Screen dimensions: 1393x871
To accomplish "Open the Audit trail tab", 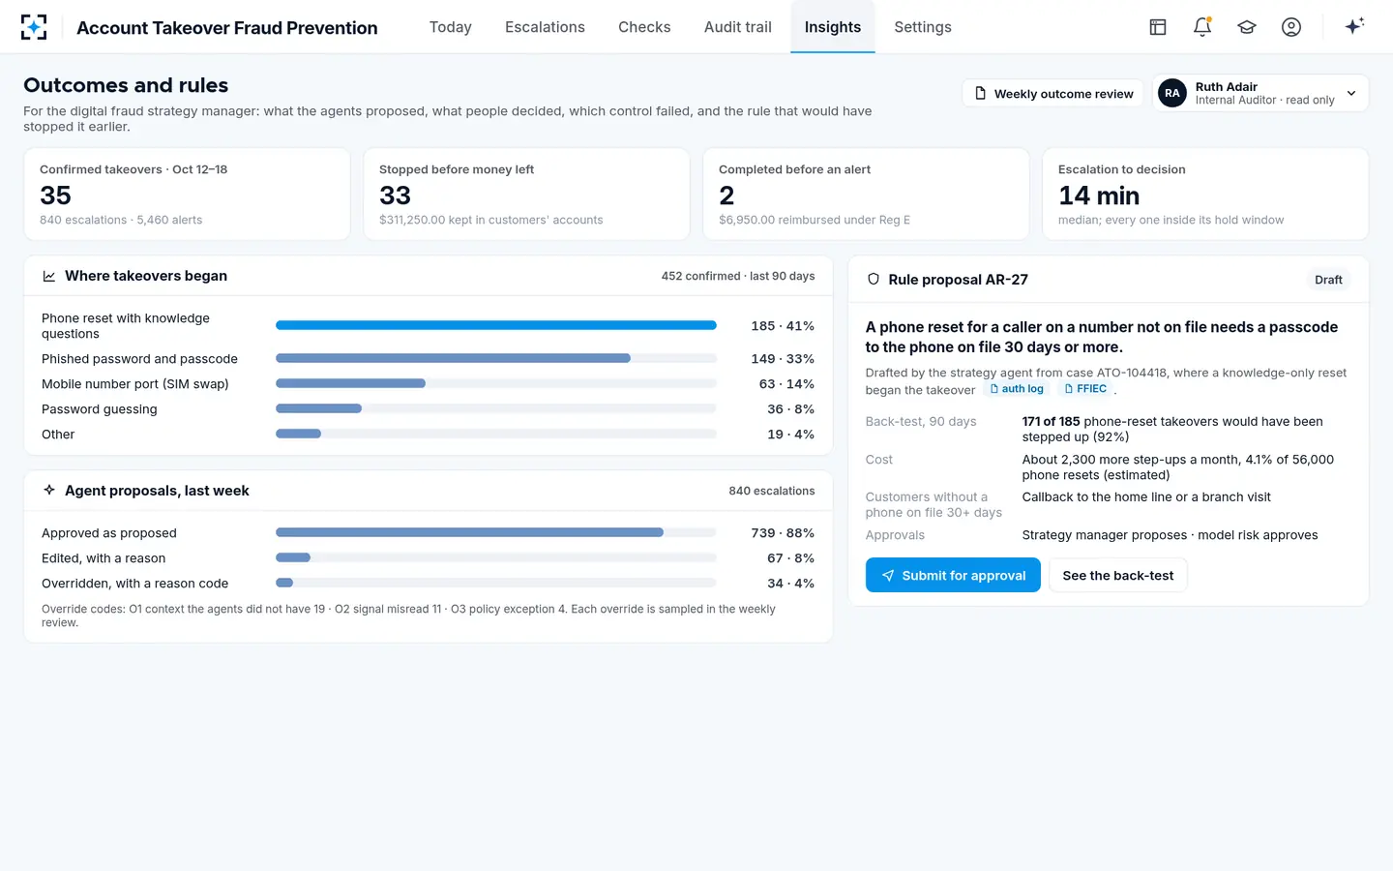I will 738,27.
